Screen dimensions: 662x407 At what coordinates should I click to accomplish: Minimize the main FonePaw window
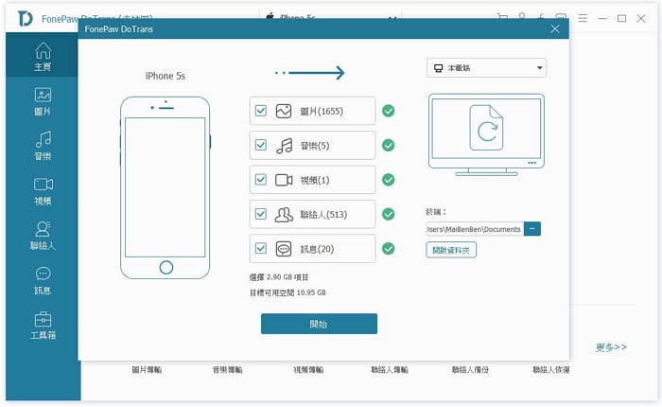pyautogui.click(x=602, y=18)
